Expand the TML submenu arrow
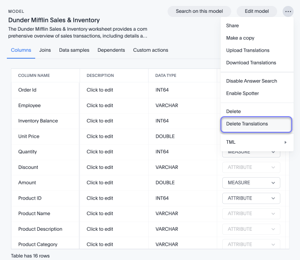 tap(285, 142)
